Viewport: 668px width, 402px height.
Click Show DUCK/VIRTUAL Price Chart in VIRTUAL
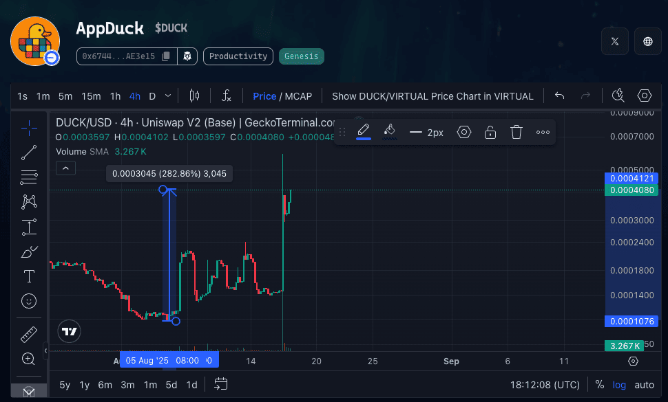pos(432,96)
